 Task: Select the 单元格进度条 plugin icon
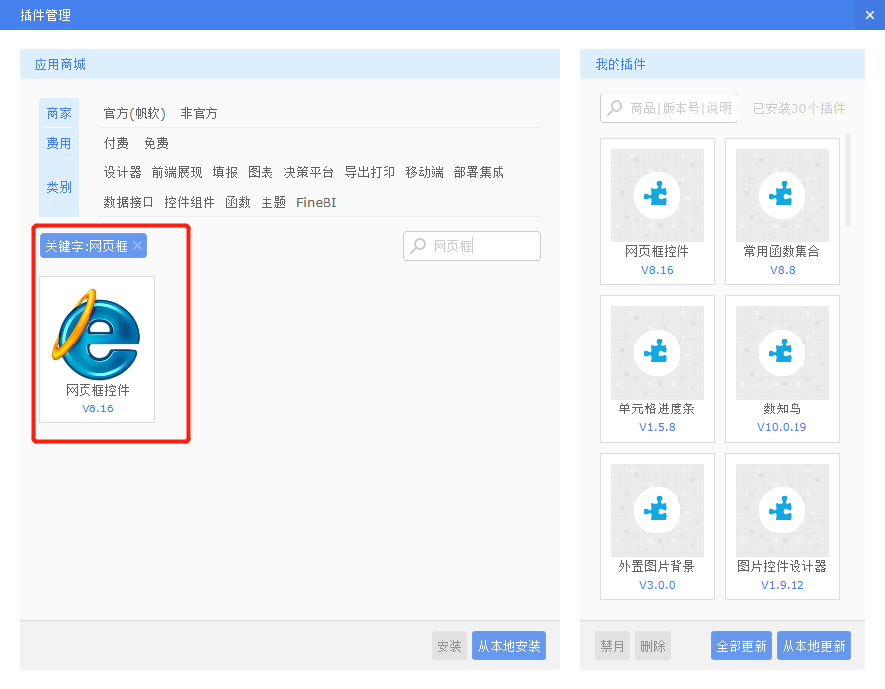(x=657, y=353)
